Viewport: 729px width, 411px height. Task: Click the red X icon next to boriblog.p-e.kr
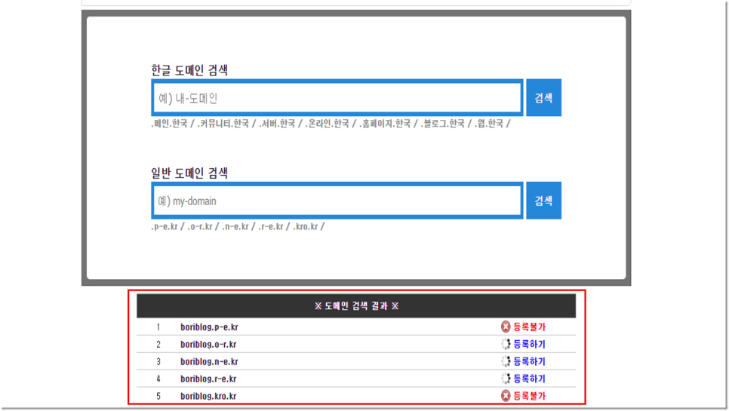tap(506, 327)
